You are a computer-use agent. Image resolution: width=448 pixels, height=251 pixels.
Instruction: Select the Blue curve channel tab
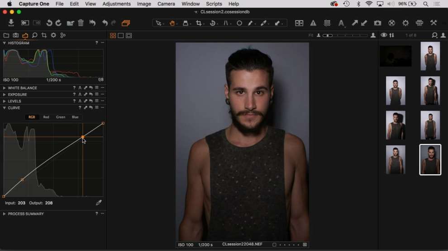pos(75,117)
